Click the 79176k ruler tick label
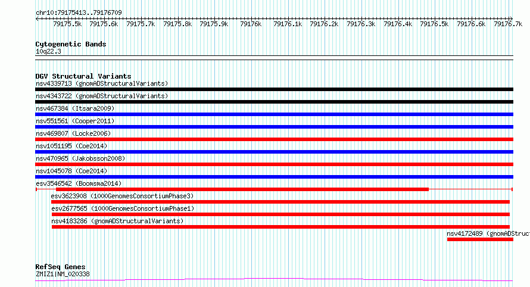The image size is (530, 287). click(251, 24)
